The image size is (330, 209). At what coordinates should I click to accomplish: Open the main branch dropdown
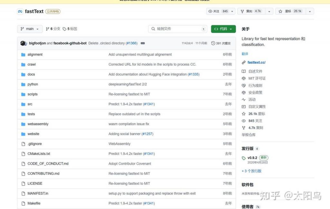[30, 29]
